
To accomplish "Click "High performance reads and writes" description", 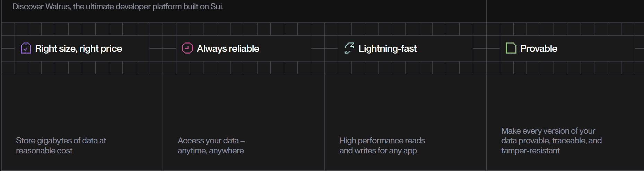I will [x=382, y=145].
